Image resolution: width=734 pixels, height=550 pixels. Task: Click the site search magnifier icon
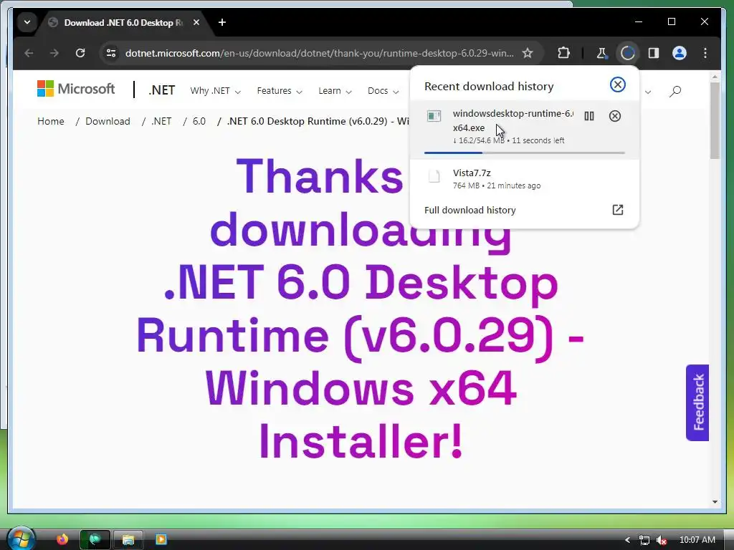pyautogui.click(x=675, y=91)
